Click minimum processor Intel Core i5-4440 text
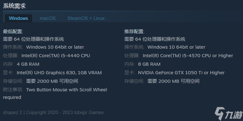The height and width of the screenshot is (121, 243). pyautogui.click(x=56, y=56)
